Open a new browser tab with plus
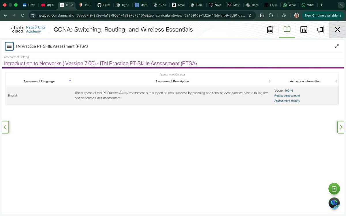This screenshot has height=216, width=346. (x=321, y=5)
